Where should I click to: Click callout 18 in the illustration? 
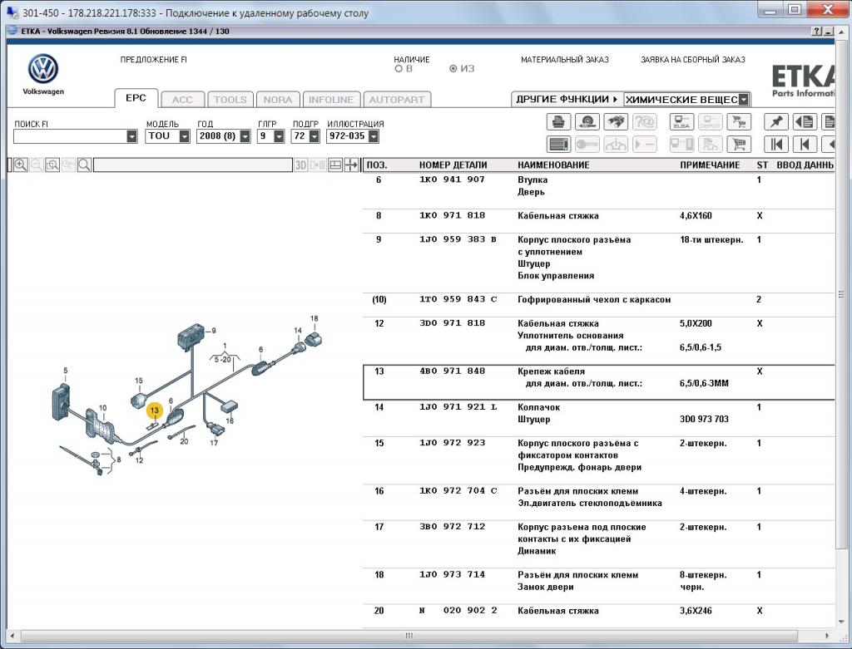coord(314,318)
